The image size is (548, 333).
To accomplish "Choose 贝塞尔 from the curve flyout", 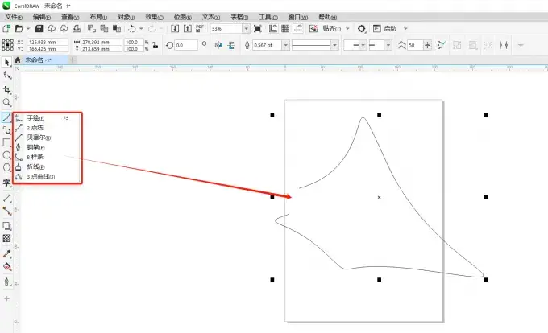I will coord(38,137).
